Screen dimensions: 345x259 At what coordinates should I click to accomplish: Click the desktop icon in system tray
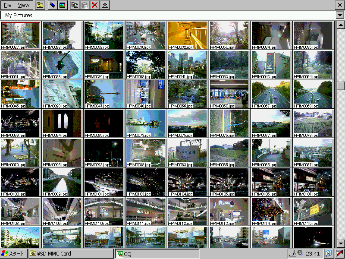click(329, 253)
